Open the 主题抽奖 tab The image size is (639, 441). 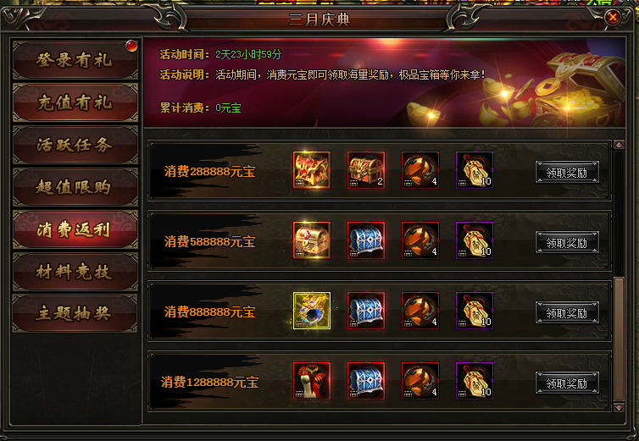[x=75, y=313]
